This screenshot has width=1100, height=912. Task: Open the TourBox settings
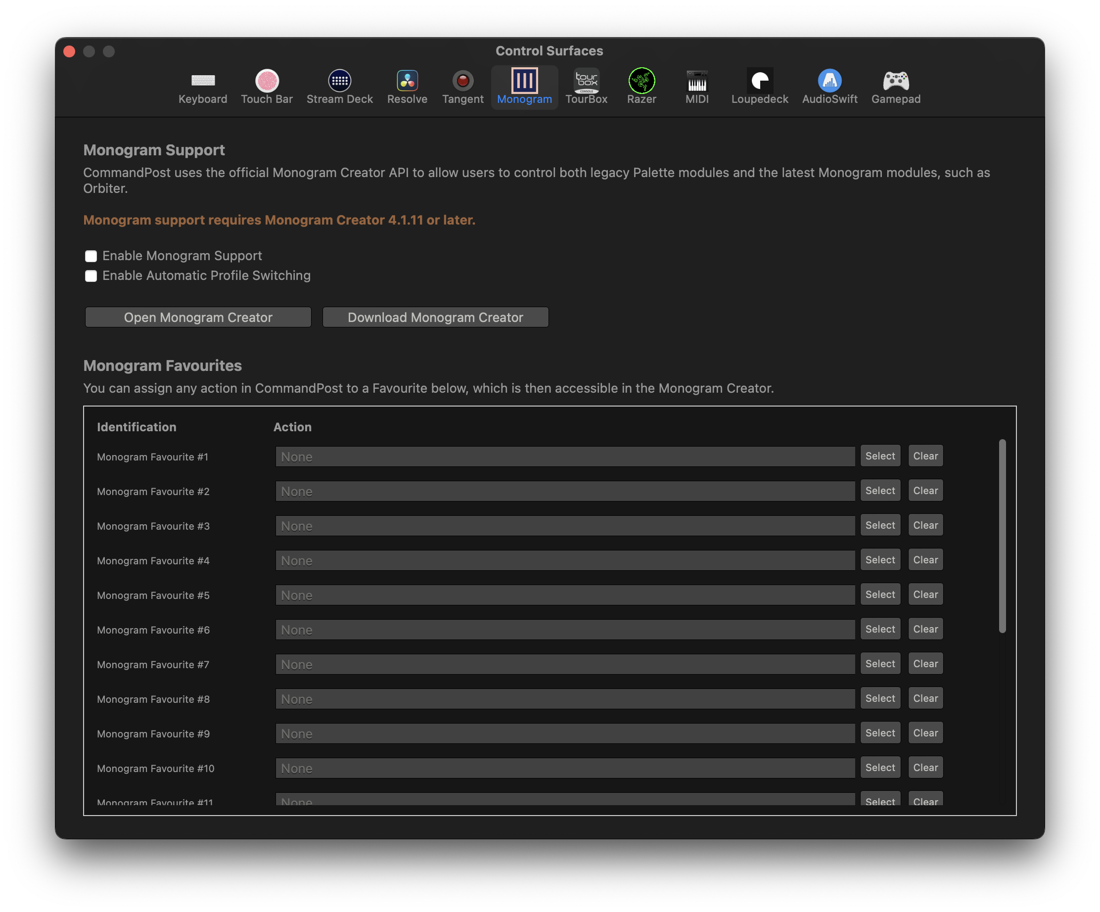[x=586, y=87]
